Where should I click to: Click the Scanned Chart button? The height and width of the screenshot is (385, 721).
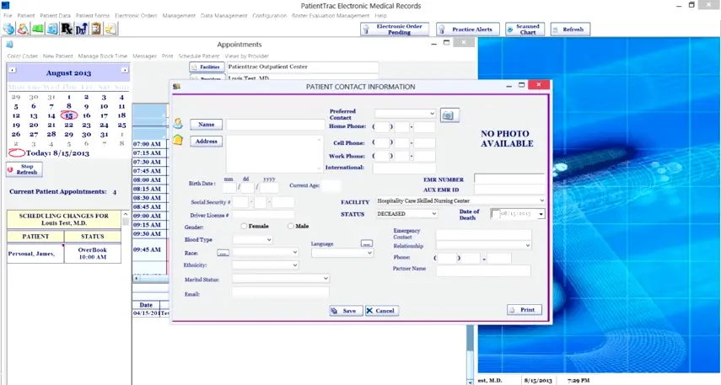coord(525,29)
